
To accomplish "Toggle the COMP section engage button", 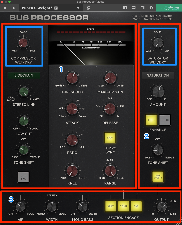I will point(123,206).
